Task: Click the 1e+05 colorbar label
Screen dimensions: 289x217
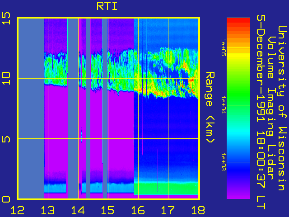Action: point(224,47)
